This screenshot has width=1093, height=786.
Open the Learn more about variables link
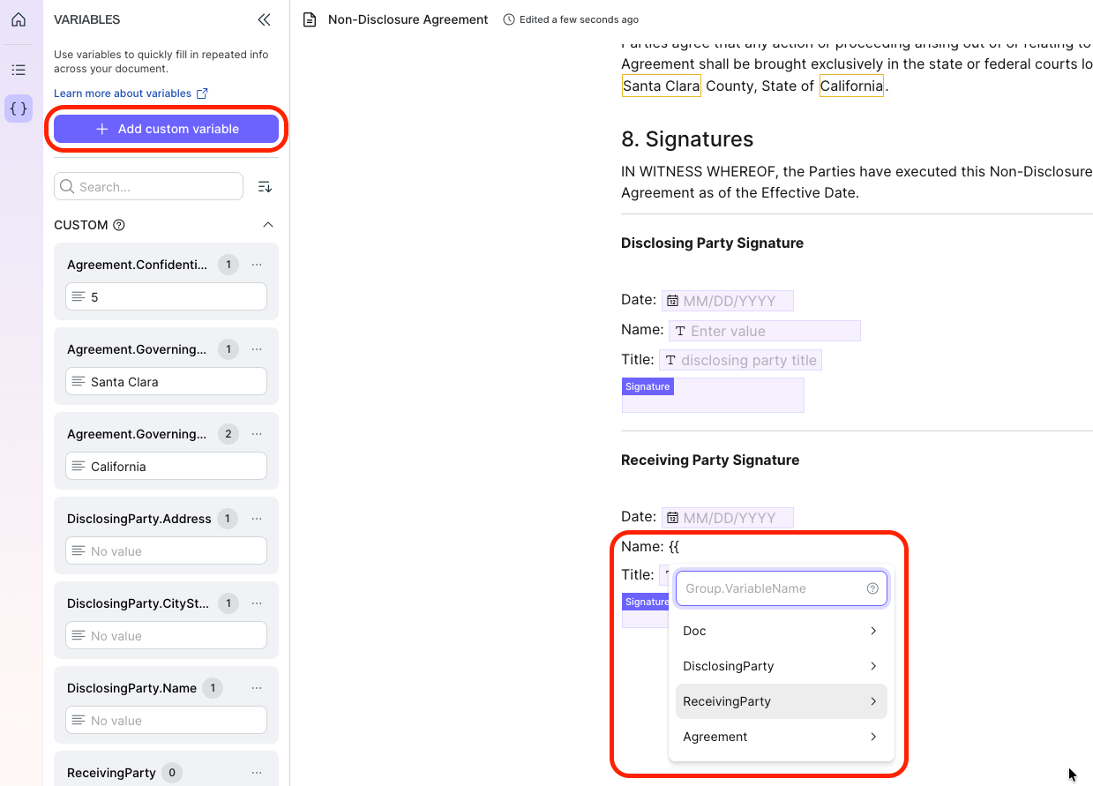click(124, 93)
